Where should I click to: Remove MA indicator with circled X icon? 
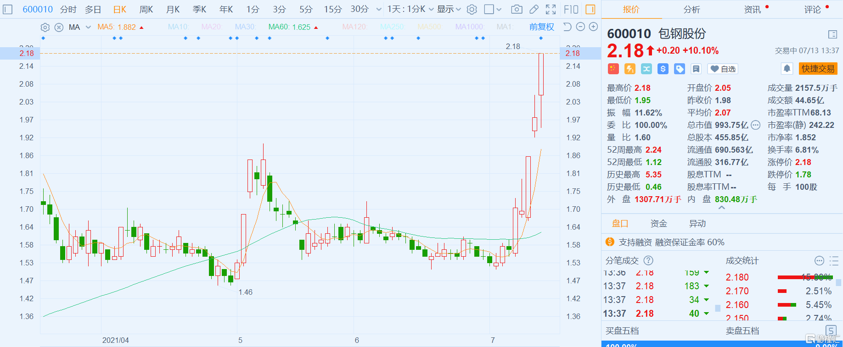coord(59,28)
